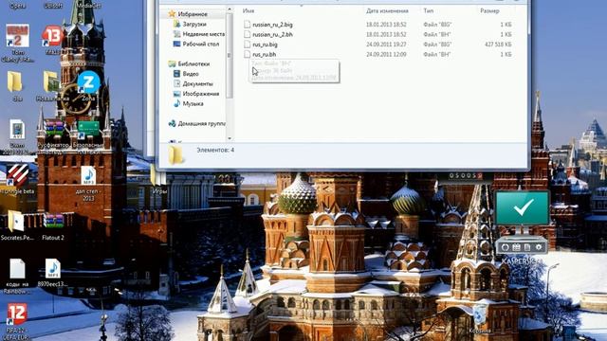
Task: Click the folder icon in the details pane
Action: click(175, 154)
